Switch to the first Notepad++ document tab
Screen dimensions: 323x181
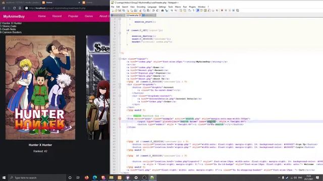(x=118, y=15)
